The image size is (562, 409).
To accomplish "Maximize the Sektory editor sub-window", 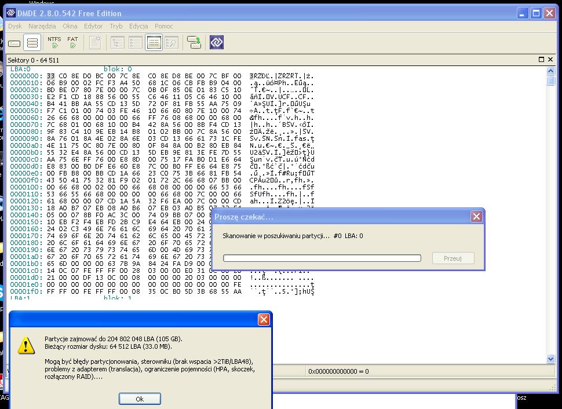I will [541, 60].
